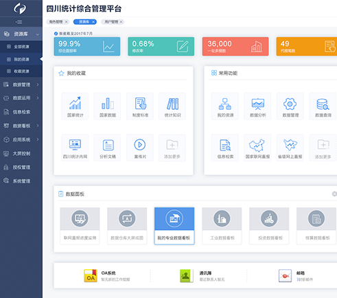Click the line chart icon on 99.9% card

pos(108,47)
